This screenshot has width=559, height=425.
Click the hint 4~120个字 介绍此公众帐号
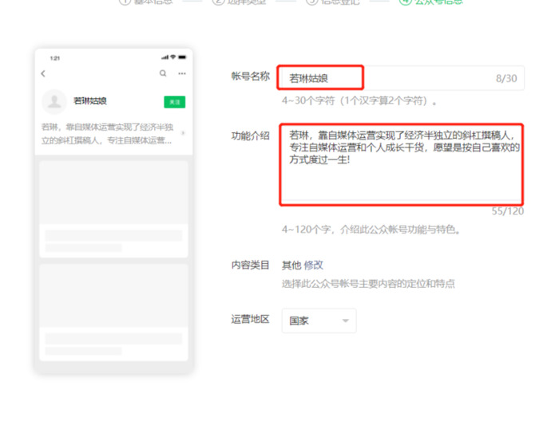[x=371, y=229]
